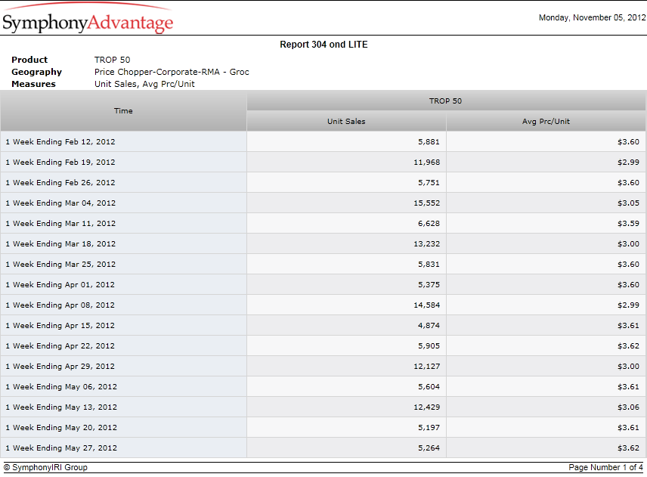
Task: Select the 1 Week Ending Mar 25, 2012 row
Action: pos(323,264)
